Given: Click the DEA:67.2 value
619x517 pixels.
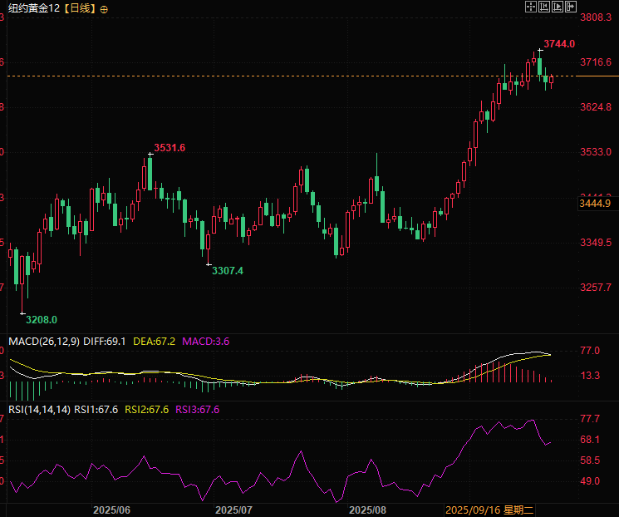Looking at the screenshot, I should pos(154,342).
